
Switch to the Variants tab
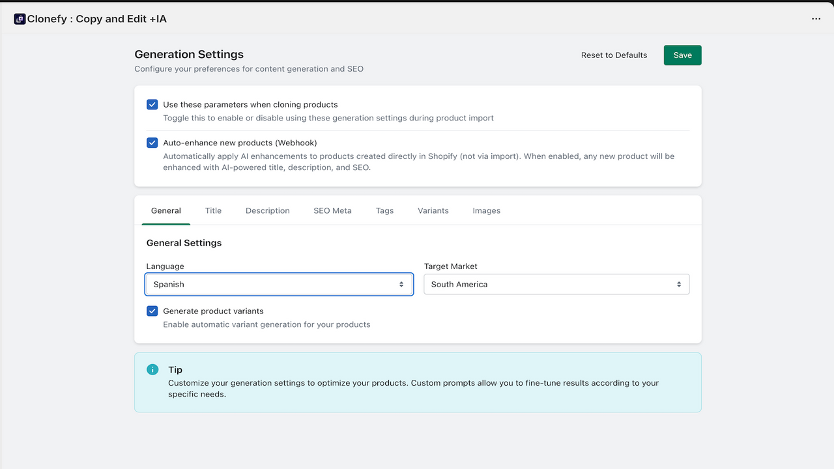point(433,210)
